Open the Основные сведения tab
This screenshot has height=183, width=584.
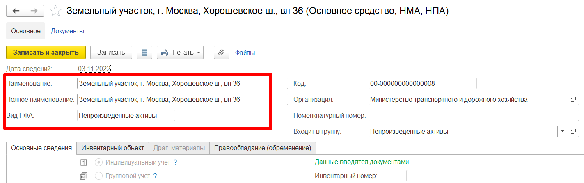click(x=42, y=148)
